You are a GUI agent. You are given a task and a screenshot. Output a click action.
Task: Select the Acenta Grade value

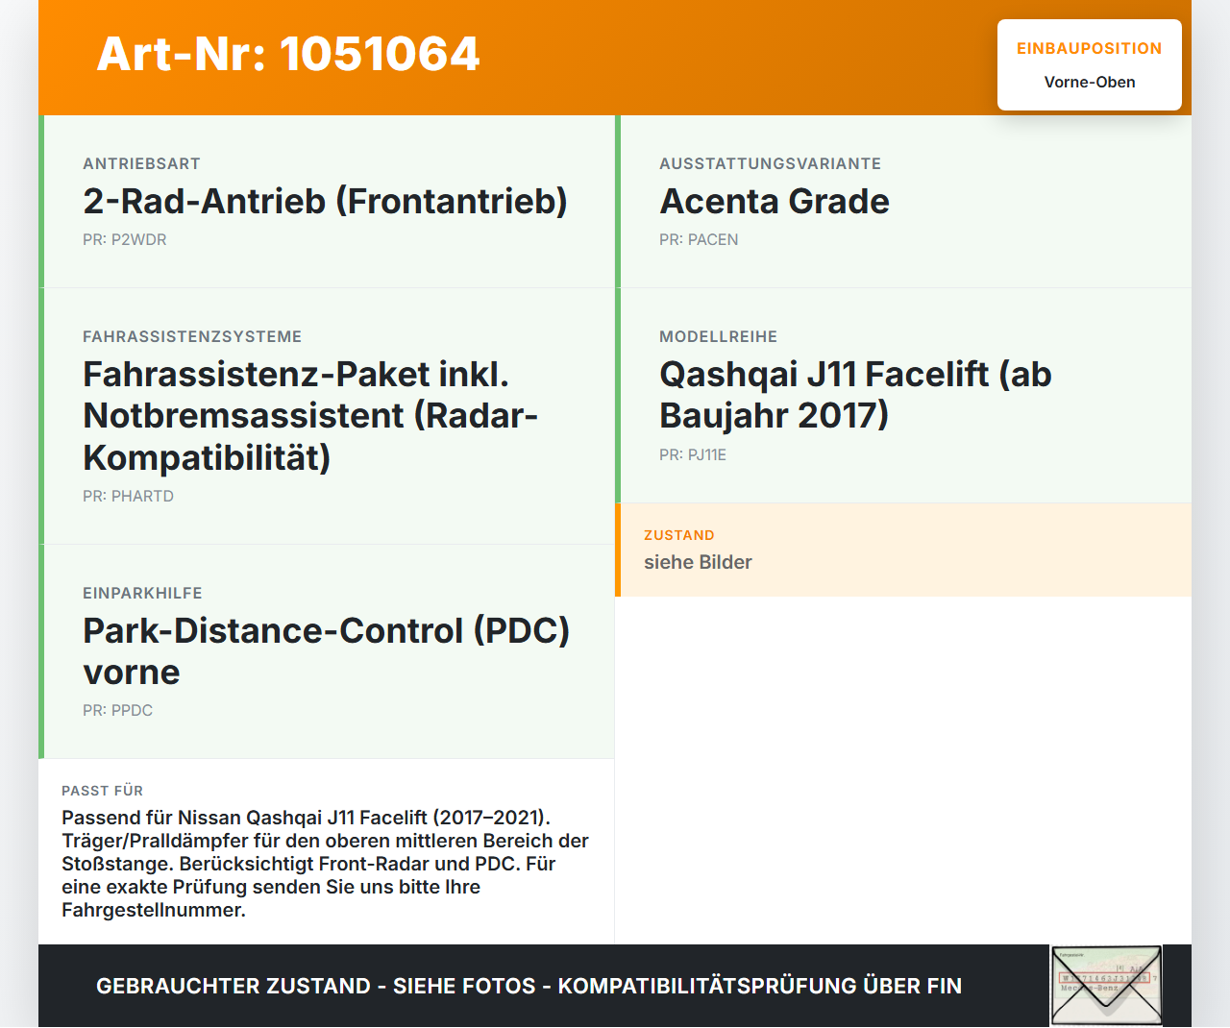point(775,201)
